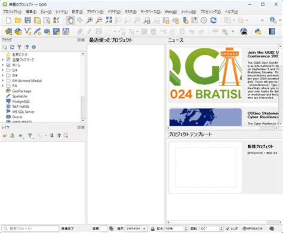Expand the spatial bookmarks tree item

tap(3, 60)
